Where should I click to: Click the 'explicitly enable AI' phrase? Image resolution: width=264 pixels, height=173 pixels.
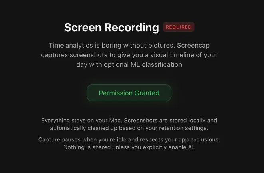[169, 147]
